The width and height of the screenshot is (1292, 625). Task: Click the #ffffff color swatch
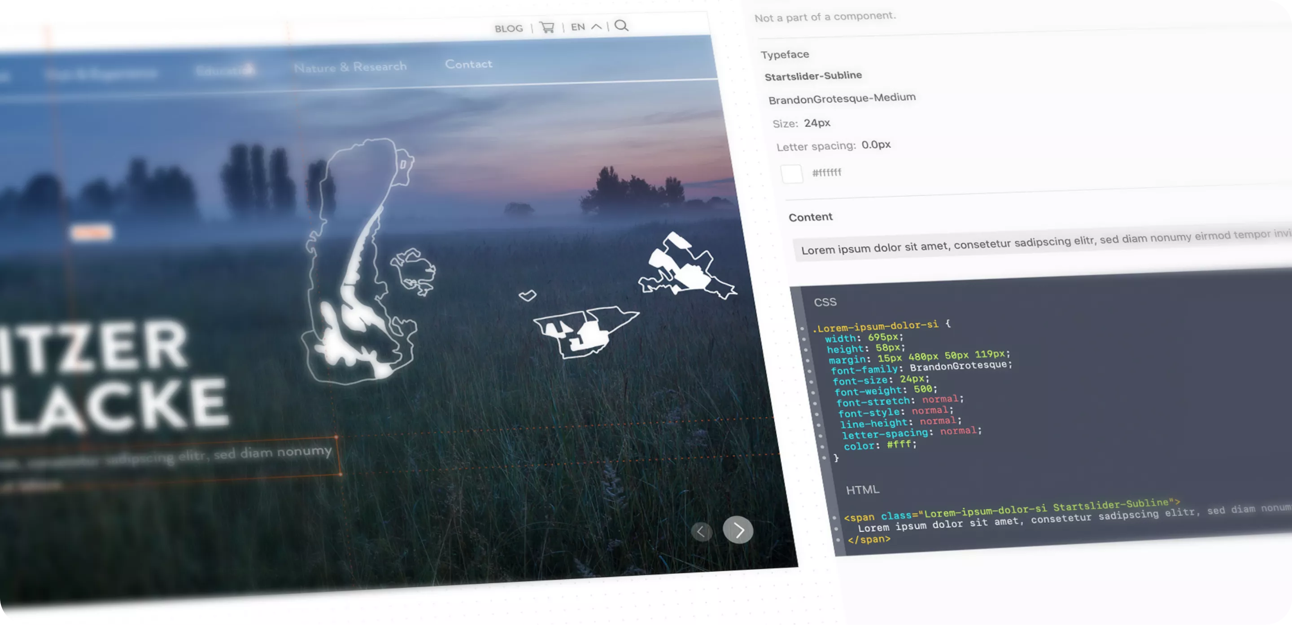pos(793,174)
